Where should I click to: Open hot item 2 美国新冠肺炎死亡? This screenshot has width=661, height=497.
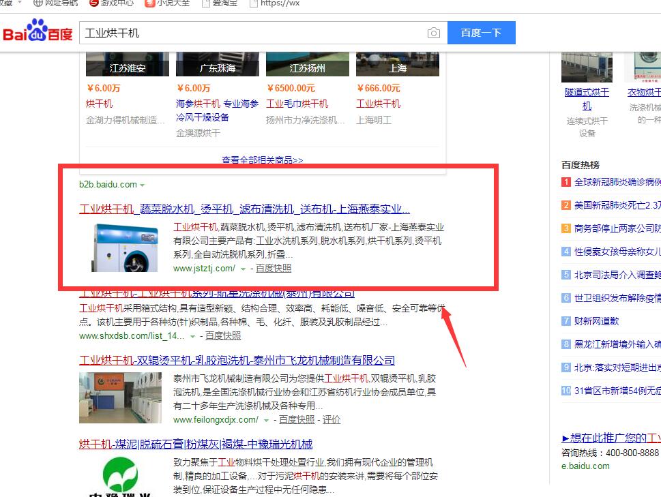click(x=617, y=205)
